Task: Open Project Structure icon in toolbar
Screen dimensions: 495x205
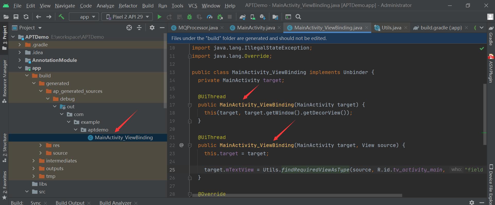Action: pyautogui.click(x=275, y=17)
